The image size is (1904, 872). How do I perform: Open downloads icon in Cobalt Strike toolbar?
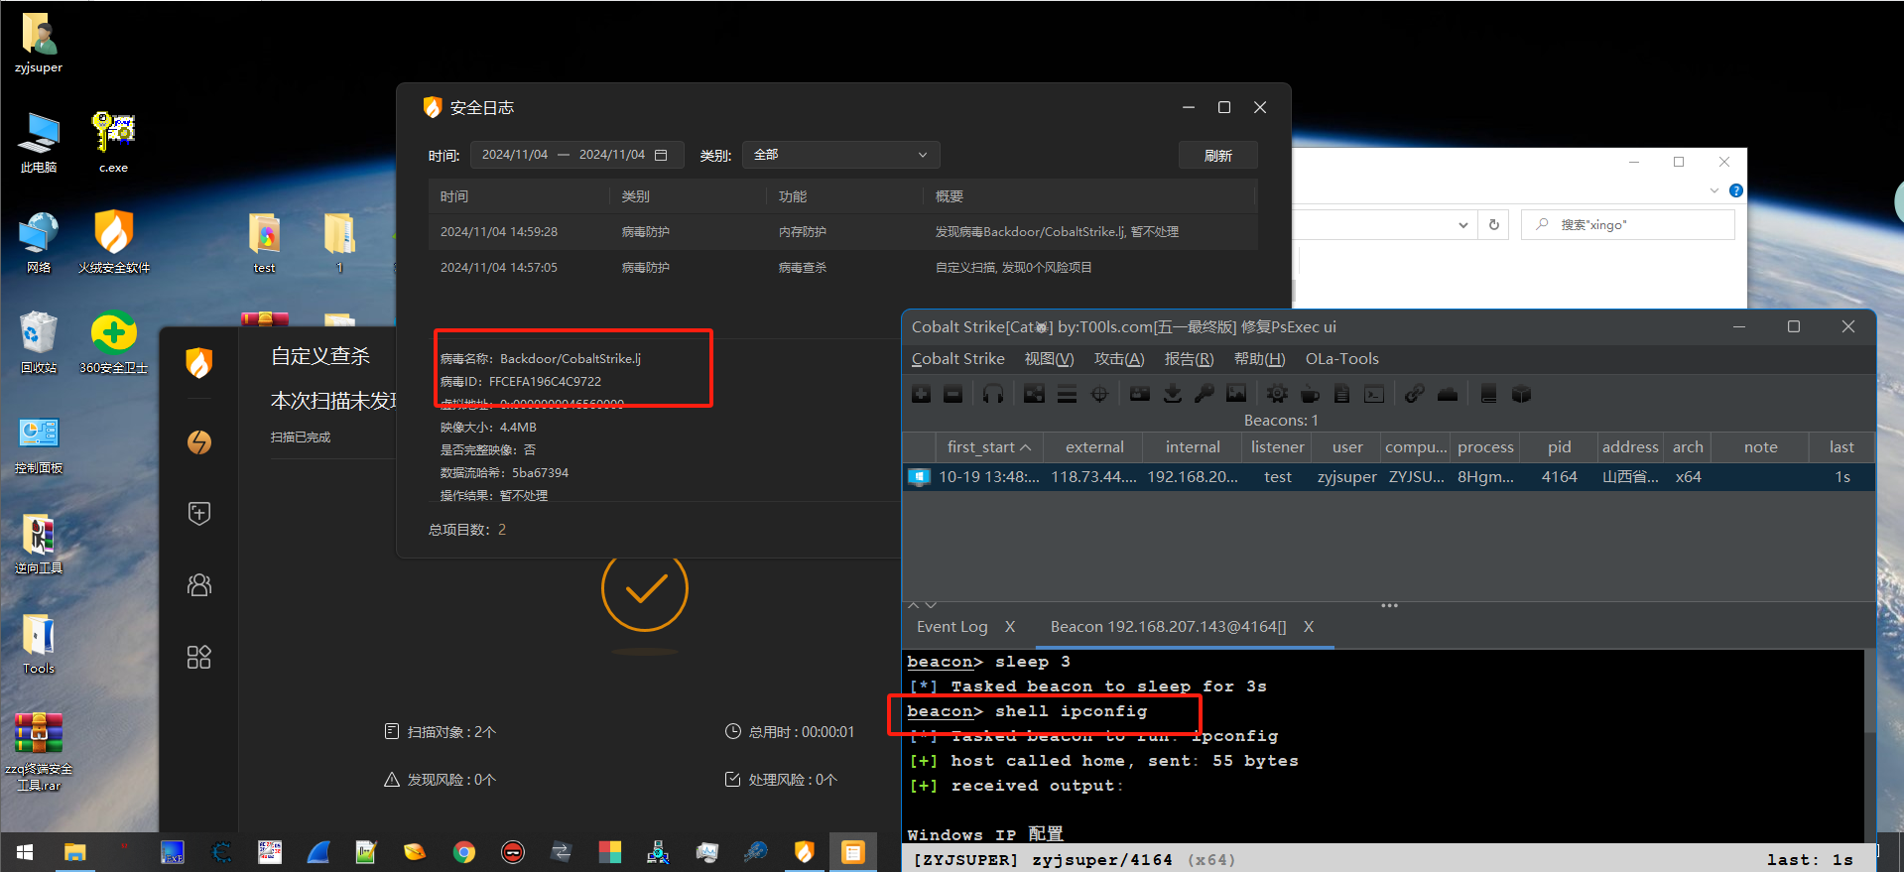(x=1173, y=394)
